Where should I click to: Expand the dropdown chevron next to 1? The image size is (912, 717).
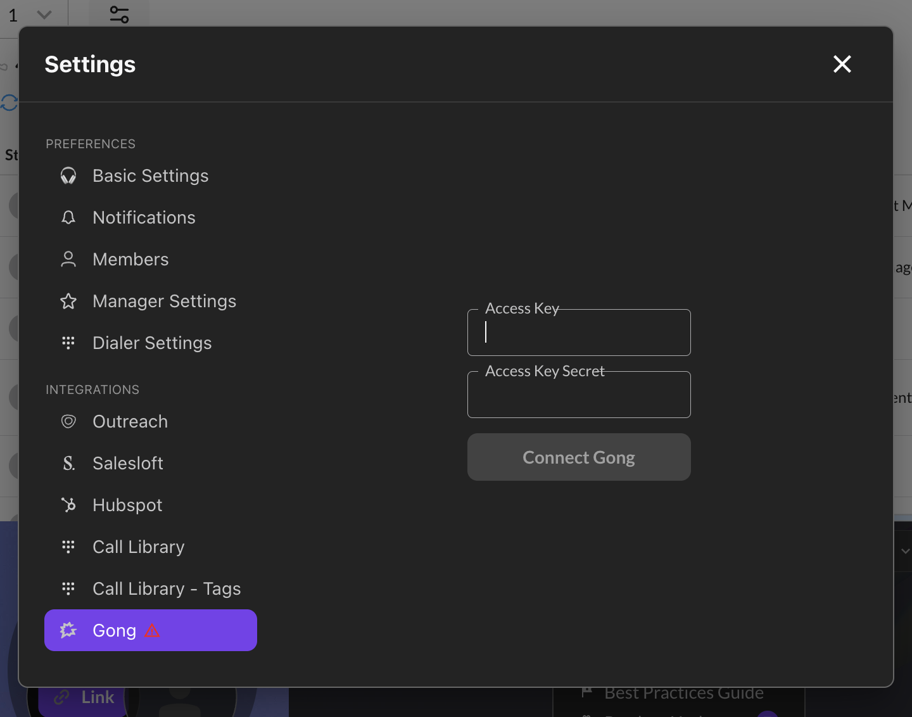44,14
